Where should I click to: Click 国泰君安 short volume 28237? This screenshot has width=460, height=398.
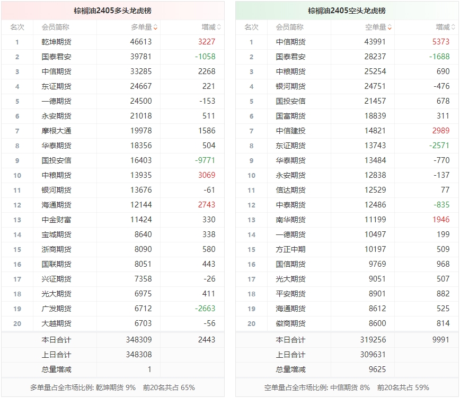(x=375, y=57)
